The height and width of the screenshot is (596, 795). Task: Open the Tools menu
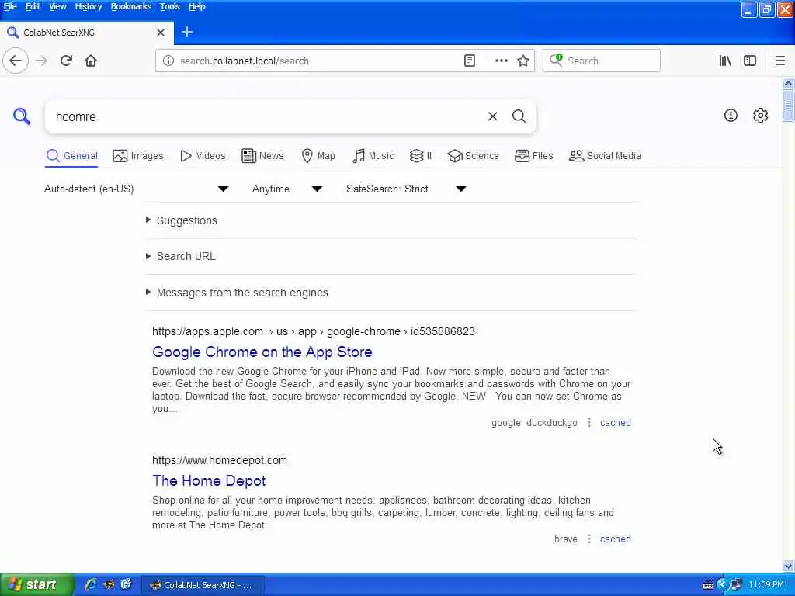[x=169, y=6]
